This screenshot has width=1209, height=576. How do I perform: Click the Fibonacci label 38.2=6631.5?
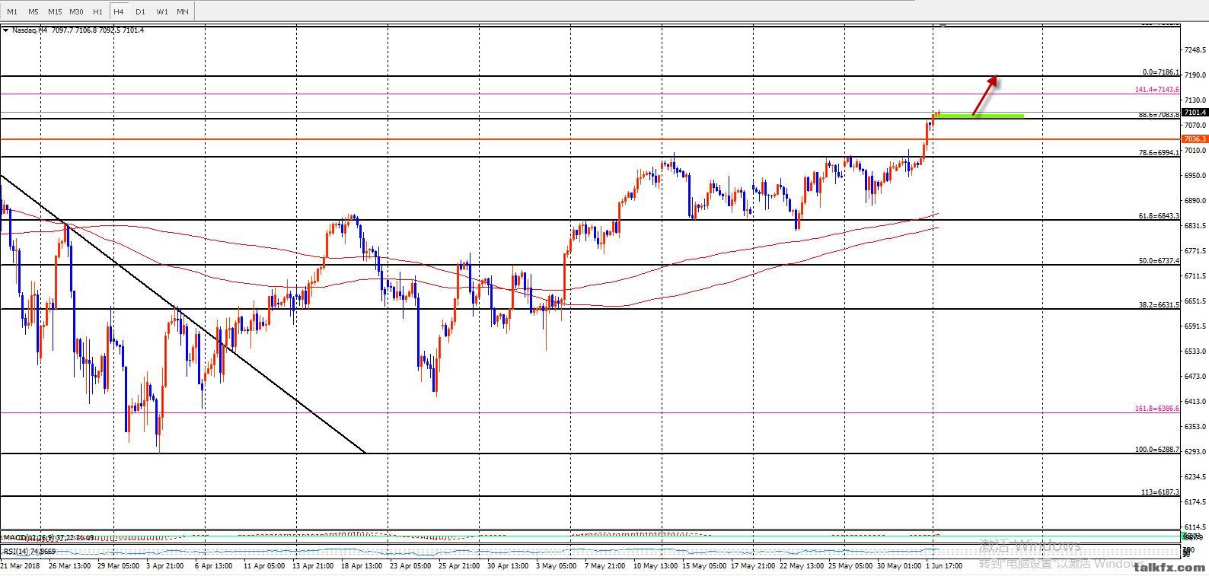1159,305
